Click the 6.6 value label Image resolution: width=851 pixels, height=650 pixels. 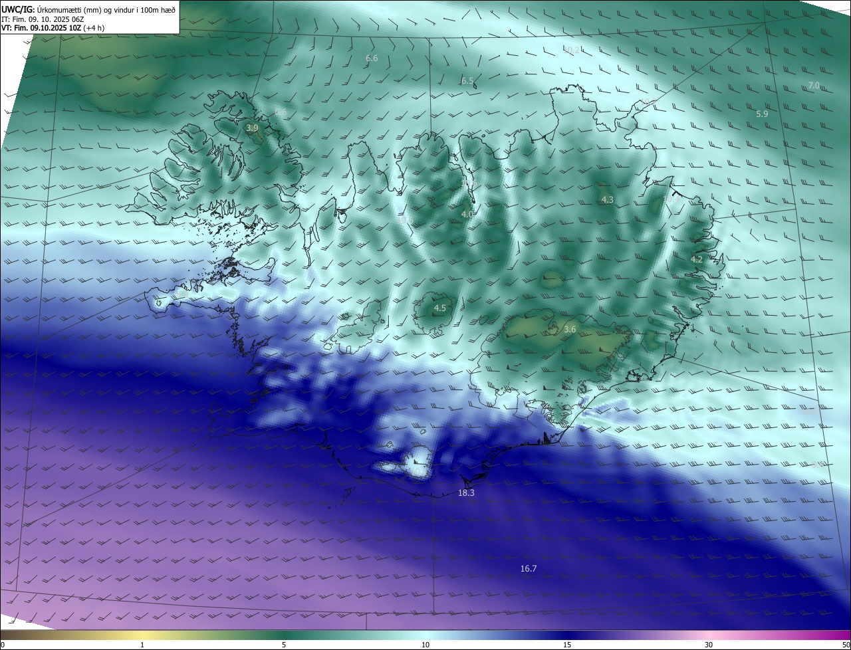tap(372, 58)
